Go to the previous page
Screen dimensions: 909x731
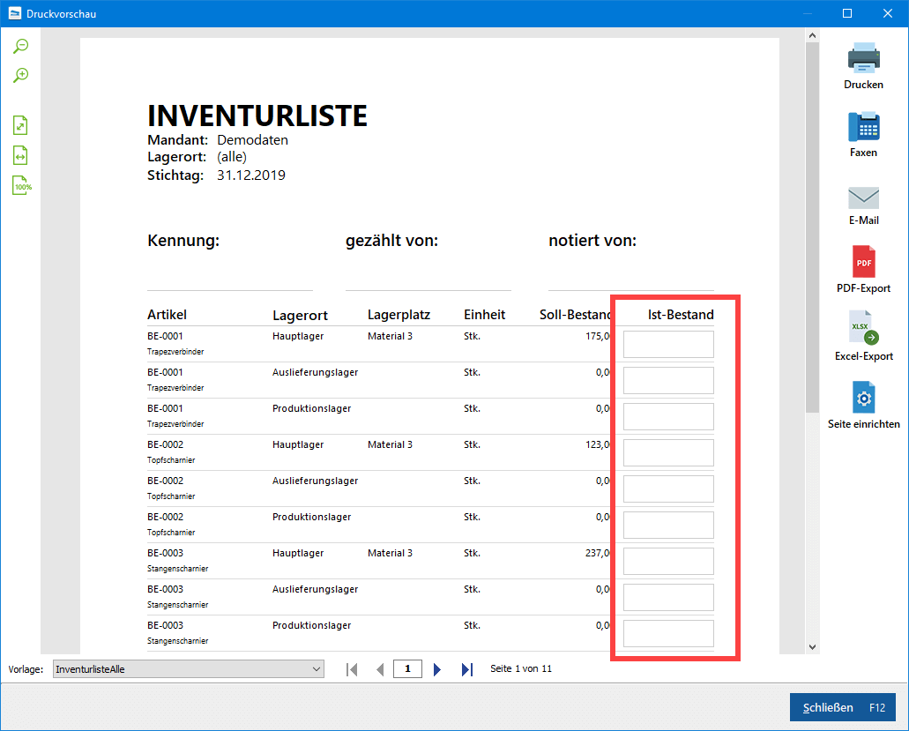pyautogui.click(x=380, y=669)
